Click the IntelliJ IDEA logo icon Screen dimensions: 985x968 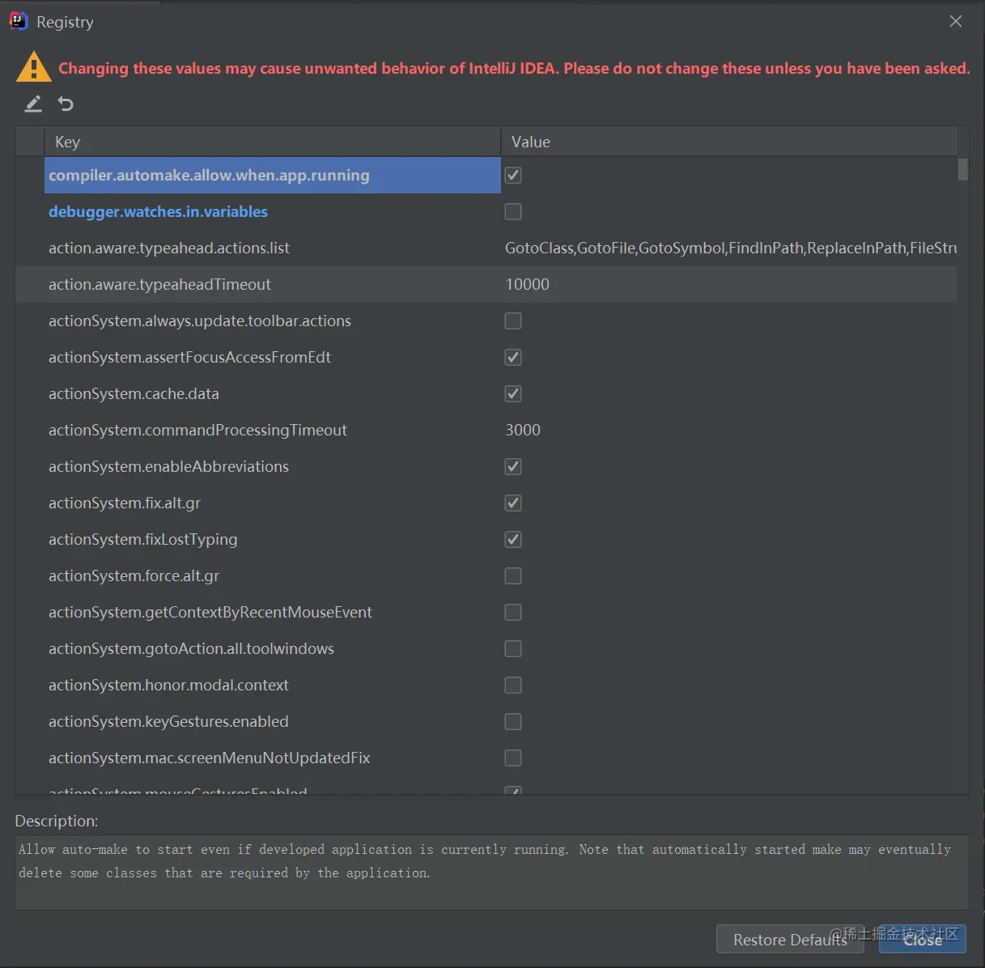click(x=18, y=21)
